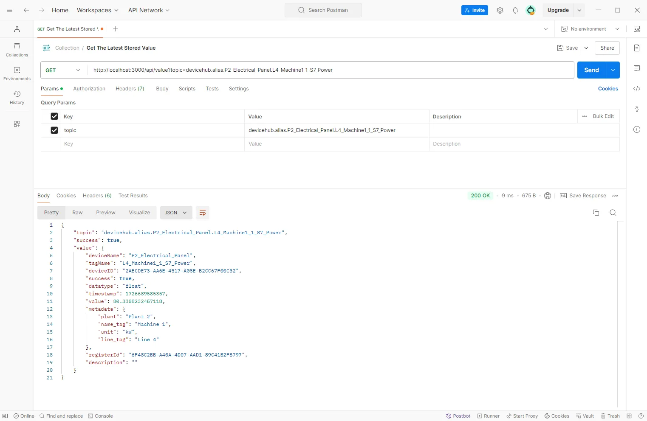Expand the Save options arrow
This screenshot has height=421, width=647.
coord(586,48)
